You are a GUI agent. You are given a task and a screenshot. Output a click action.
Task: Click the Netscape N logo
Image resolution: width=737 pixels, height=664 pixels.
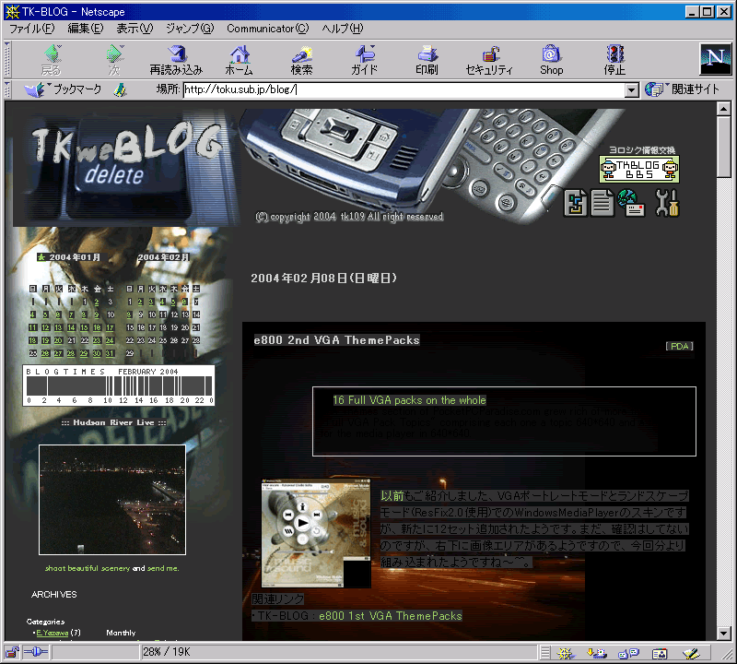(716, 59)
